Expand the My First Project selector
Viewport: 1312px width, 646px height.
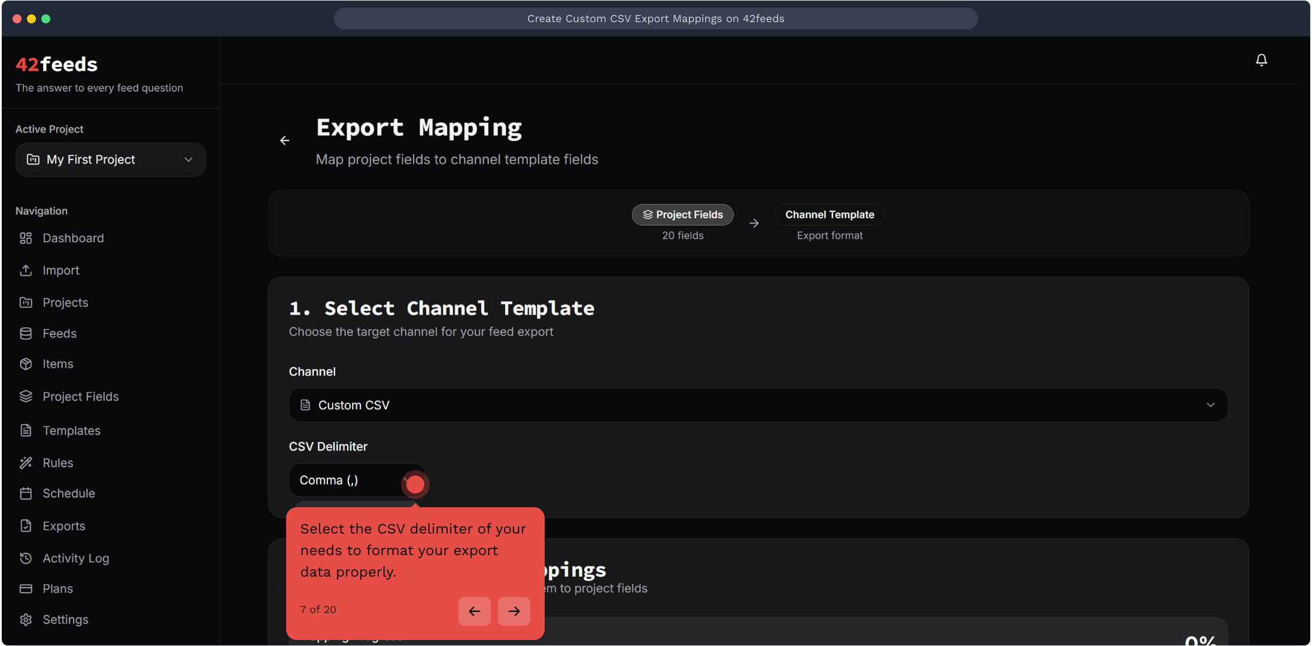[x=111, y=160]
